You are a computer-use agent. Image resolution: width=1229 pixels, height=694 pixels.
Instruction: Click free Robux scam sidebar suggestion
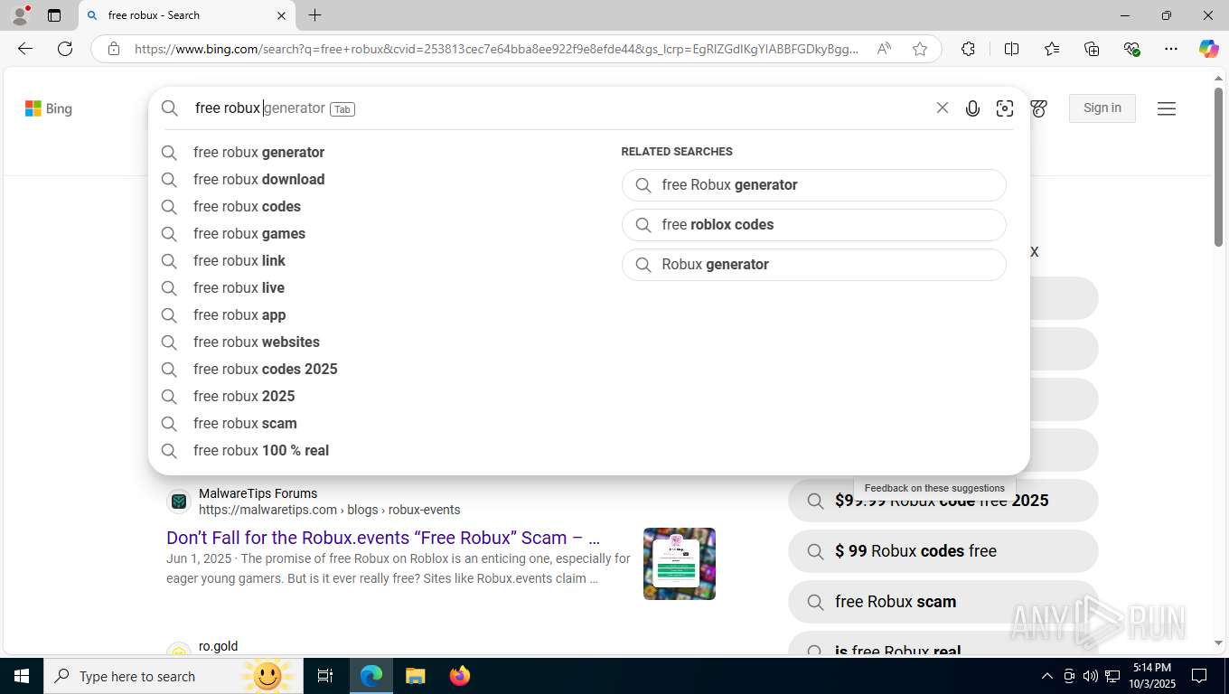pyautogui.click(x=943, y=602)
